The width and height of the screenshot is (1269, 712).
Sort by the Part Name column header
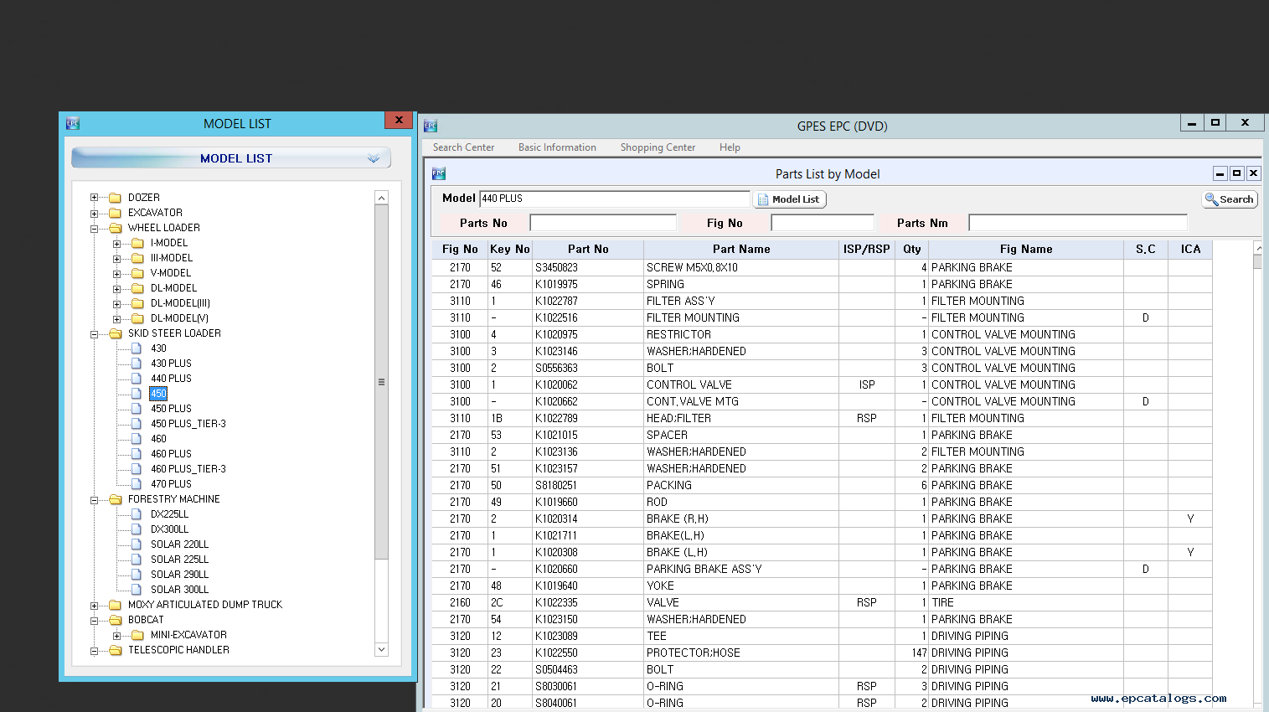(x=740, y=249)
